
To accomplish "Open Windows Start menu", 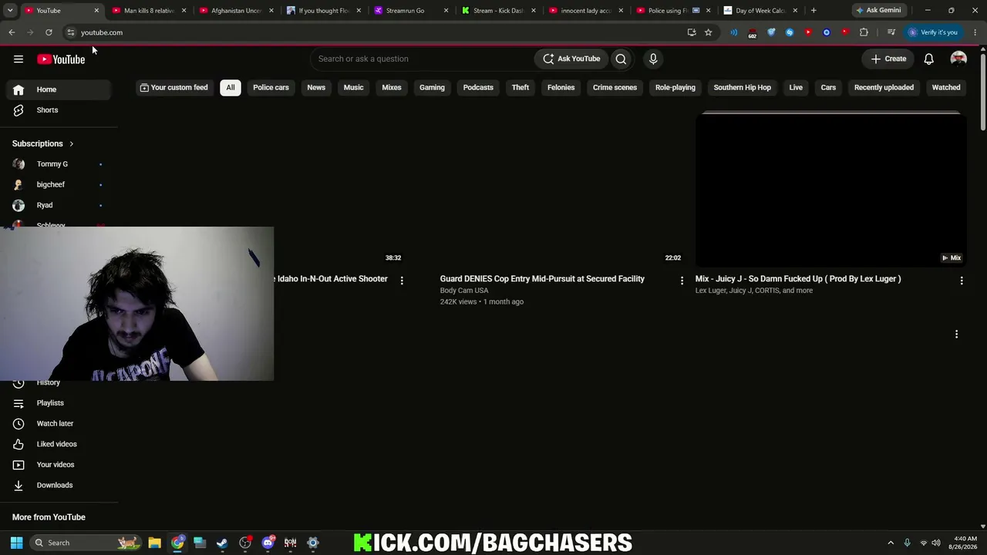I will click(16, 543).
